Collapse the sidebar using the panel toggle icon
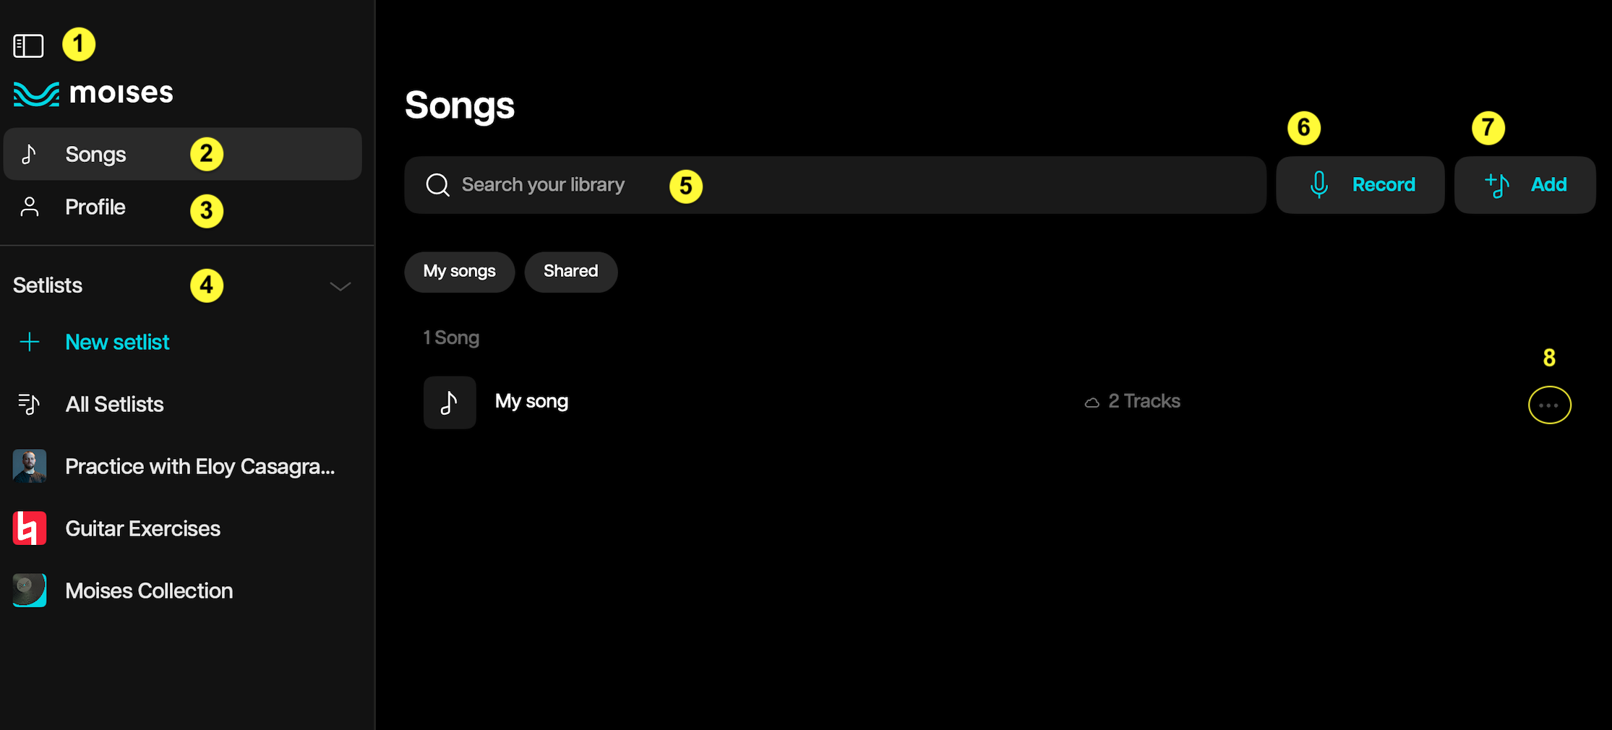 coord(28,45)
